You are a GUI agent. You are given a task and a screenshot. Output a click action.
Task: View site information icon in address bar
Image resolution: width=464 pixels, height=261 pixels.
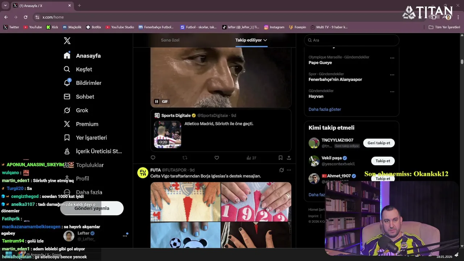[x=37, y=17]
